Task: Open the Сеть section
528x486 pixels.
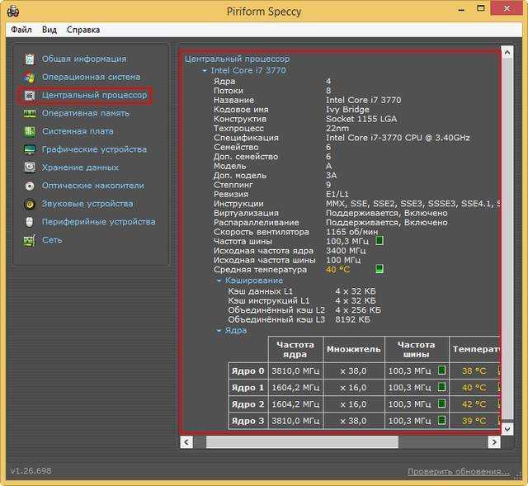Action: [52, 240]
